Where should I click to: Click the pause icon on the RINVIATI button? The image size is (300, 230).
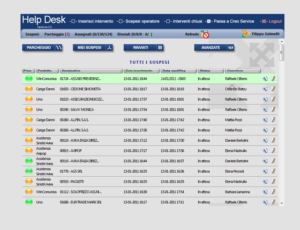pyautogui.click(x=160, y=47)
